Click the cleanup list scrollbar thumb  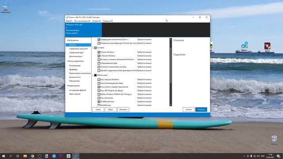[x=171, y=65]
